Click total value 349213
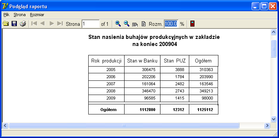The width and height of the screenshot is (279, 138). coord(206,91)
